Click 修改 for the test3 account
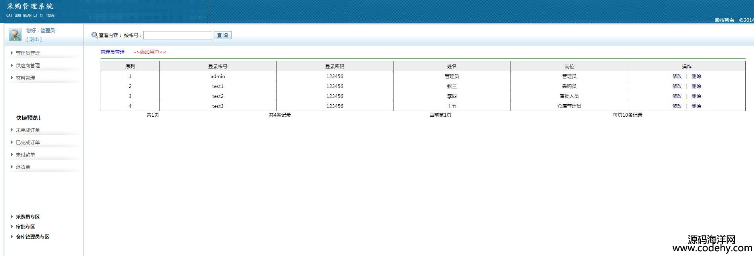The width and height of the screenshot is (754, 256). click(677, 106)
